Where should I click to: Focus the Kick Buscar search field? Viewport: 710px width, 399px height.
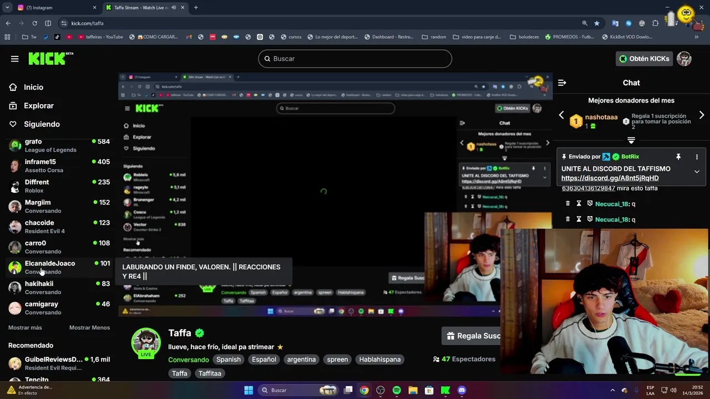coord(355,59)
